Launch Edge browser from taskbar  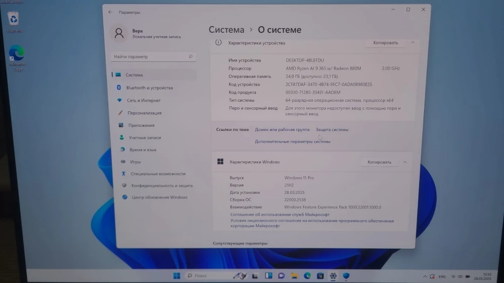307,275
